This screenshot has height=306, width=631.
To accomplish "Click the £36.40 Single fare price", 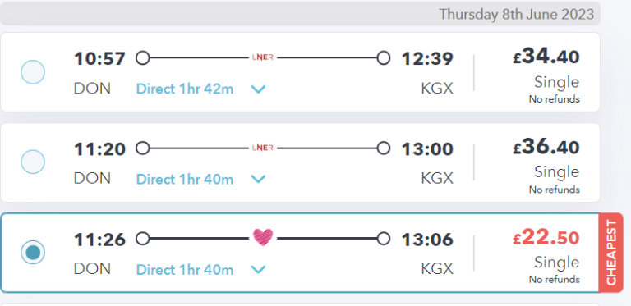I will pos(546,147).
